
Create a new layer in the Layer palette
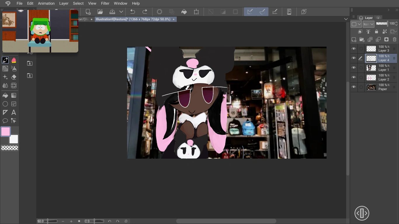(x=354, y=39)
